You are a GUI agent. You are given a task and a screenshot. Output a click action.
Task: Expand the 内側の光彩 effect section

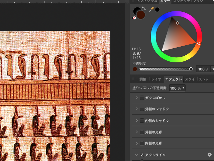137,143
